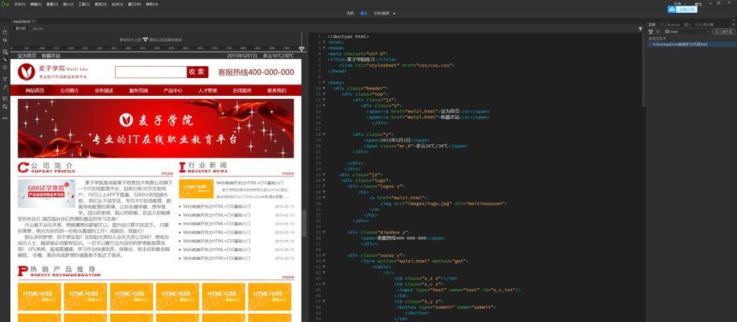This screenshot has width=737, height=322.
Task: Click the file management icon in left toolbar
Action: (x=5, y=41)
